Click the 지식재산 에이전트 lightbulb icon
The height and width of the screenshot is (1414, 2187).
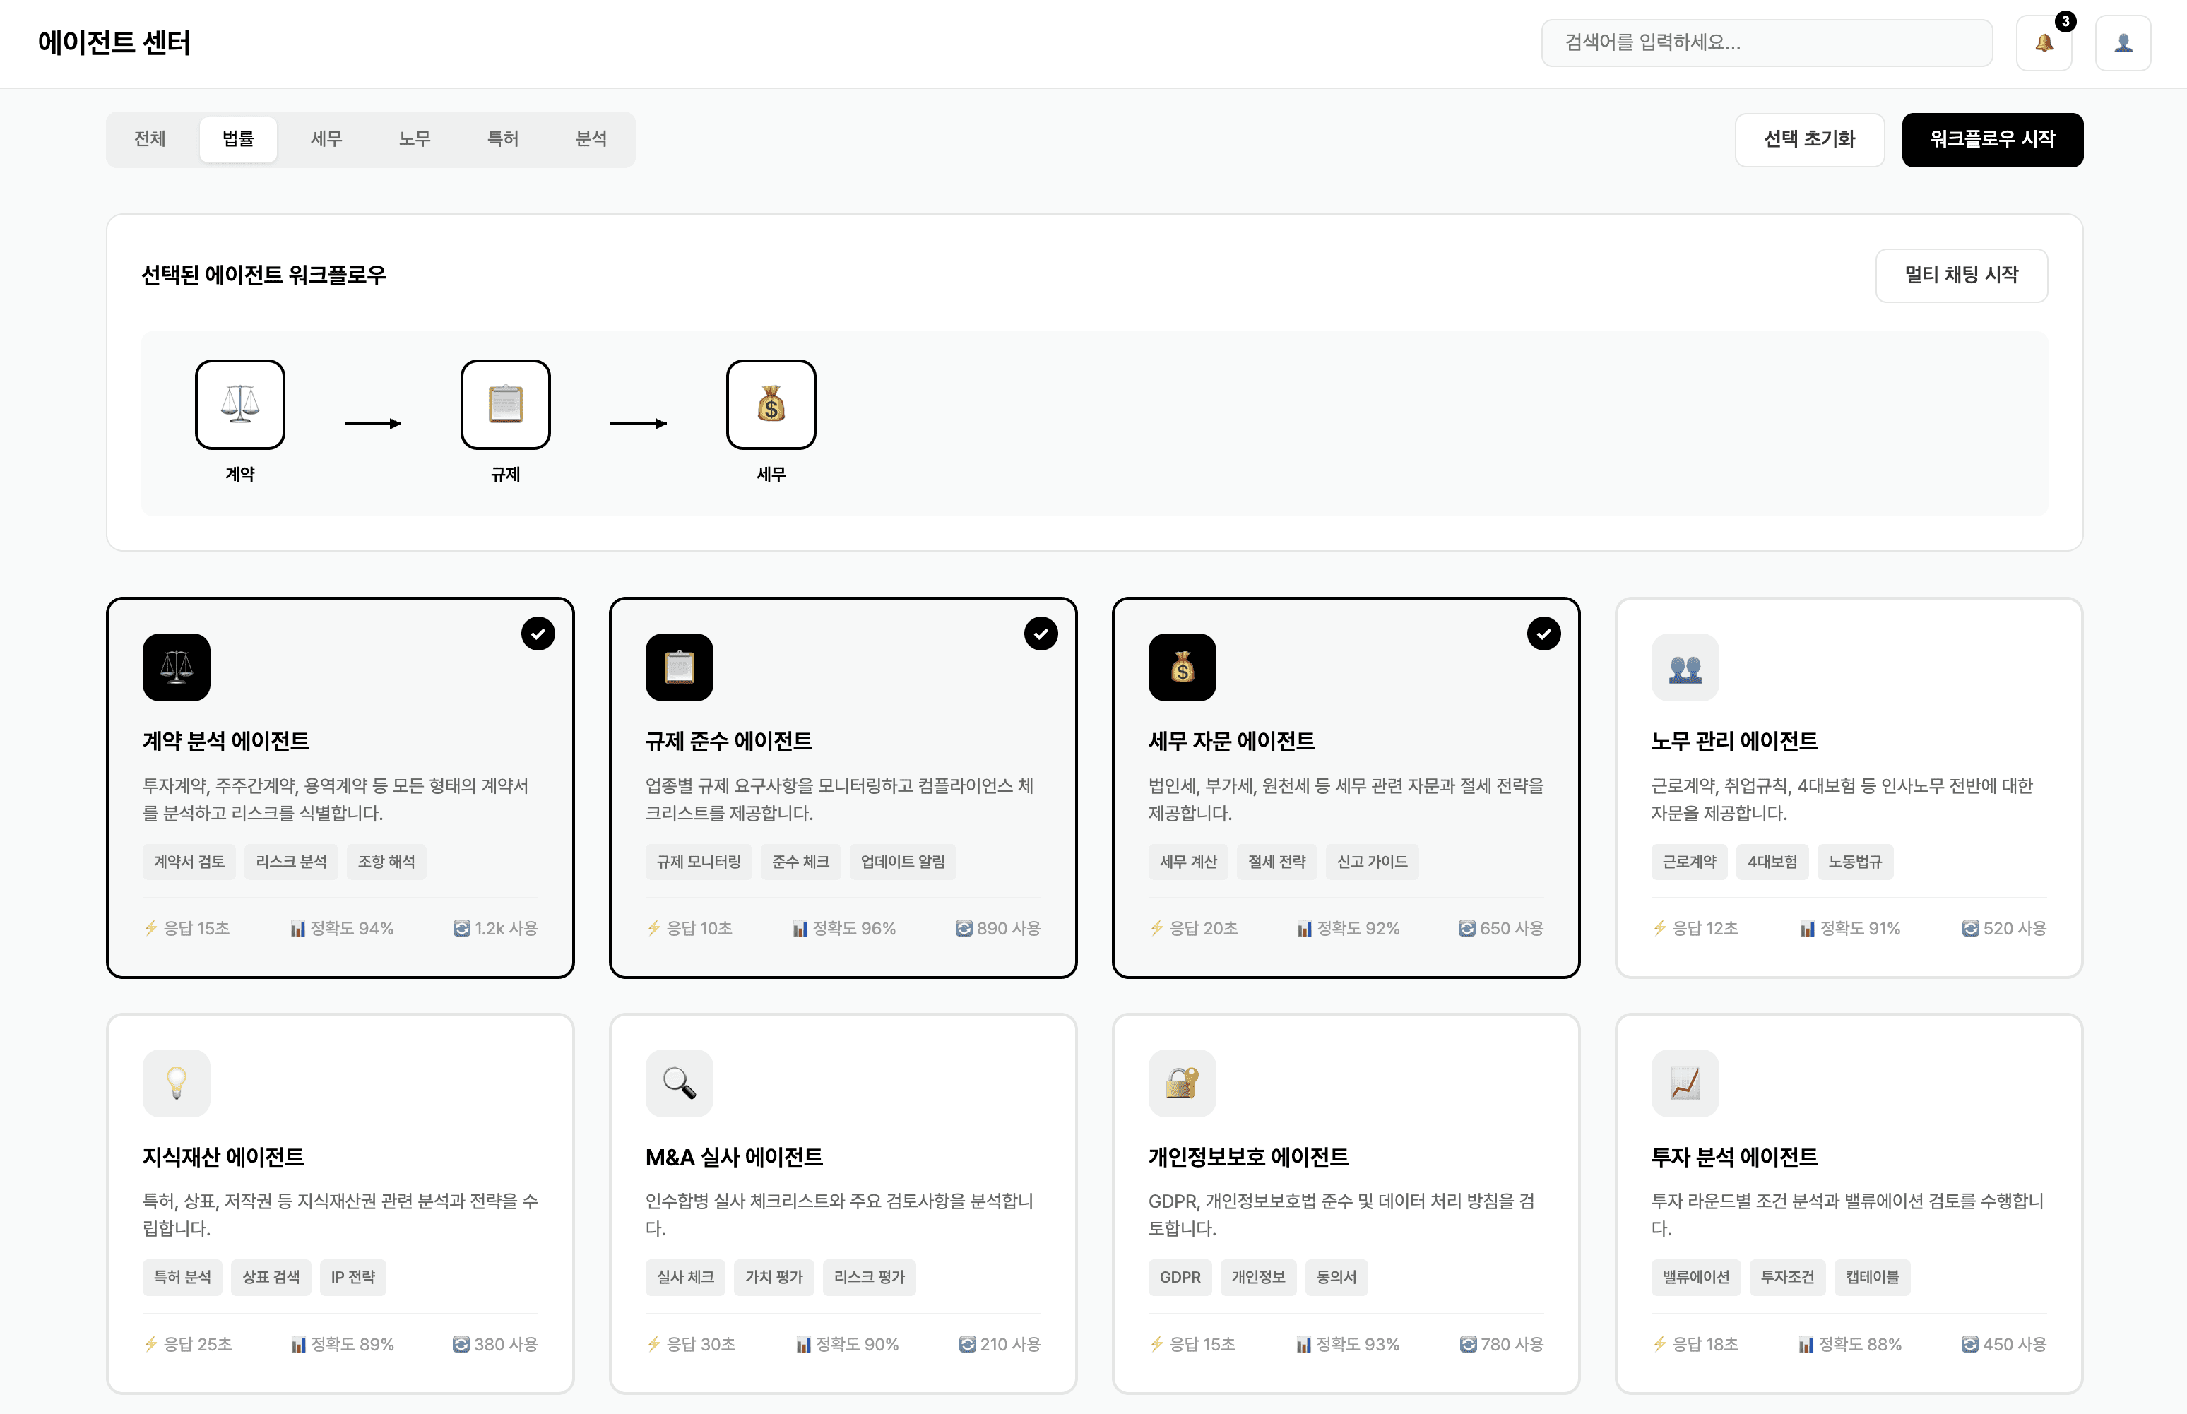177,1083
